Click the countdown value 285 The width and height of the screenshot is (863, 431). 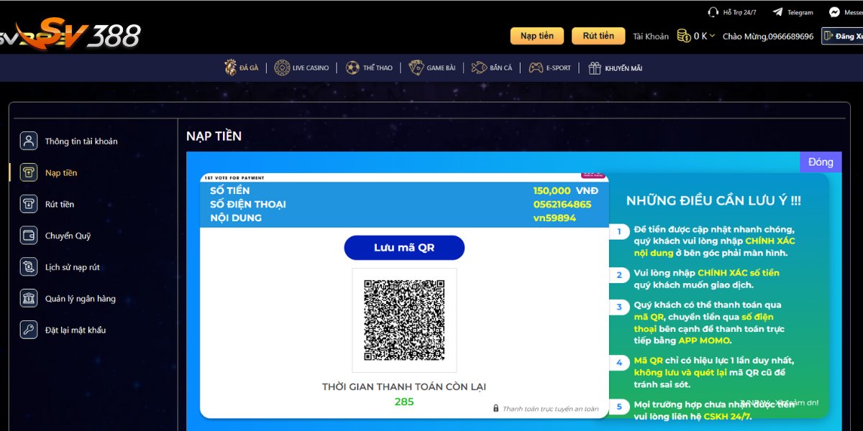point(404,402)
